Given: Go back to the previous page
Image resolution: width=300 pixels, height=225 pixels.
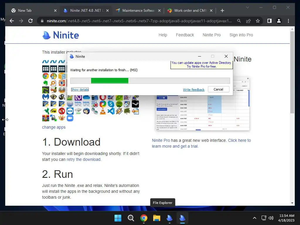Looking at the screenshot, I should (12, 21).
